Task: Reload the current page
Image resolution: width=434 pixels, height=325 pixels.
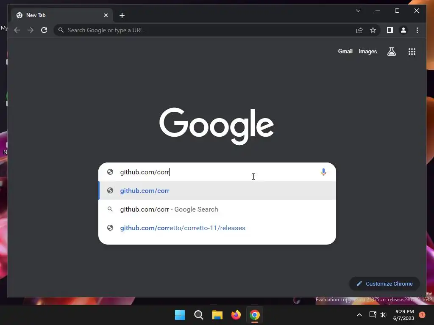Action: pos(44,30)
